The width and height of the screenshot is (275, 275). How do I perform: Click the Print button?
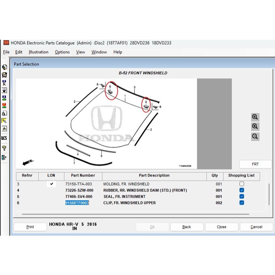tap(30, 227)
